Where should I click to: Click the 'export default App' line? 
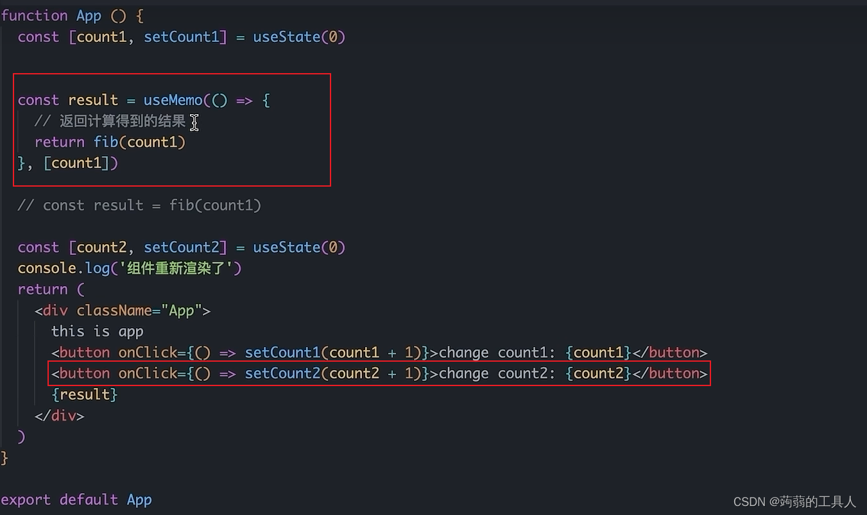[x=76, y=500]
